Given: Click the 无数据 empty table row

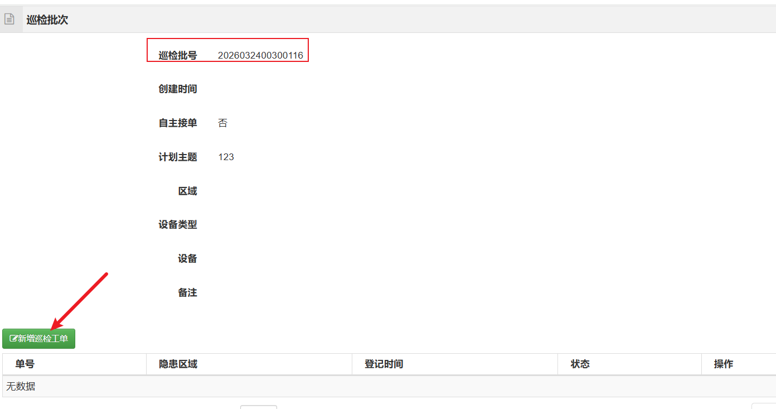Looking at the screenshot, I should (389, 387).
